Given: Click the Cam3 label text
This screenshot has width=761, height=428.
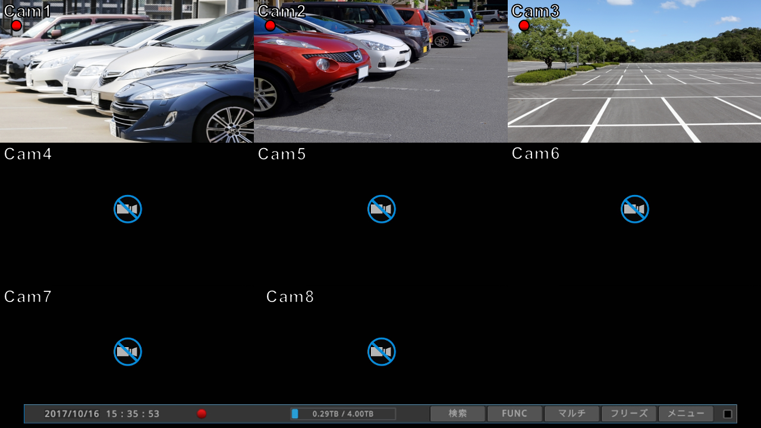Looking at the screenshot, I should pyautogui.click(x=536, y=11).
